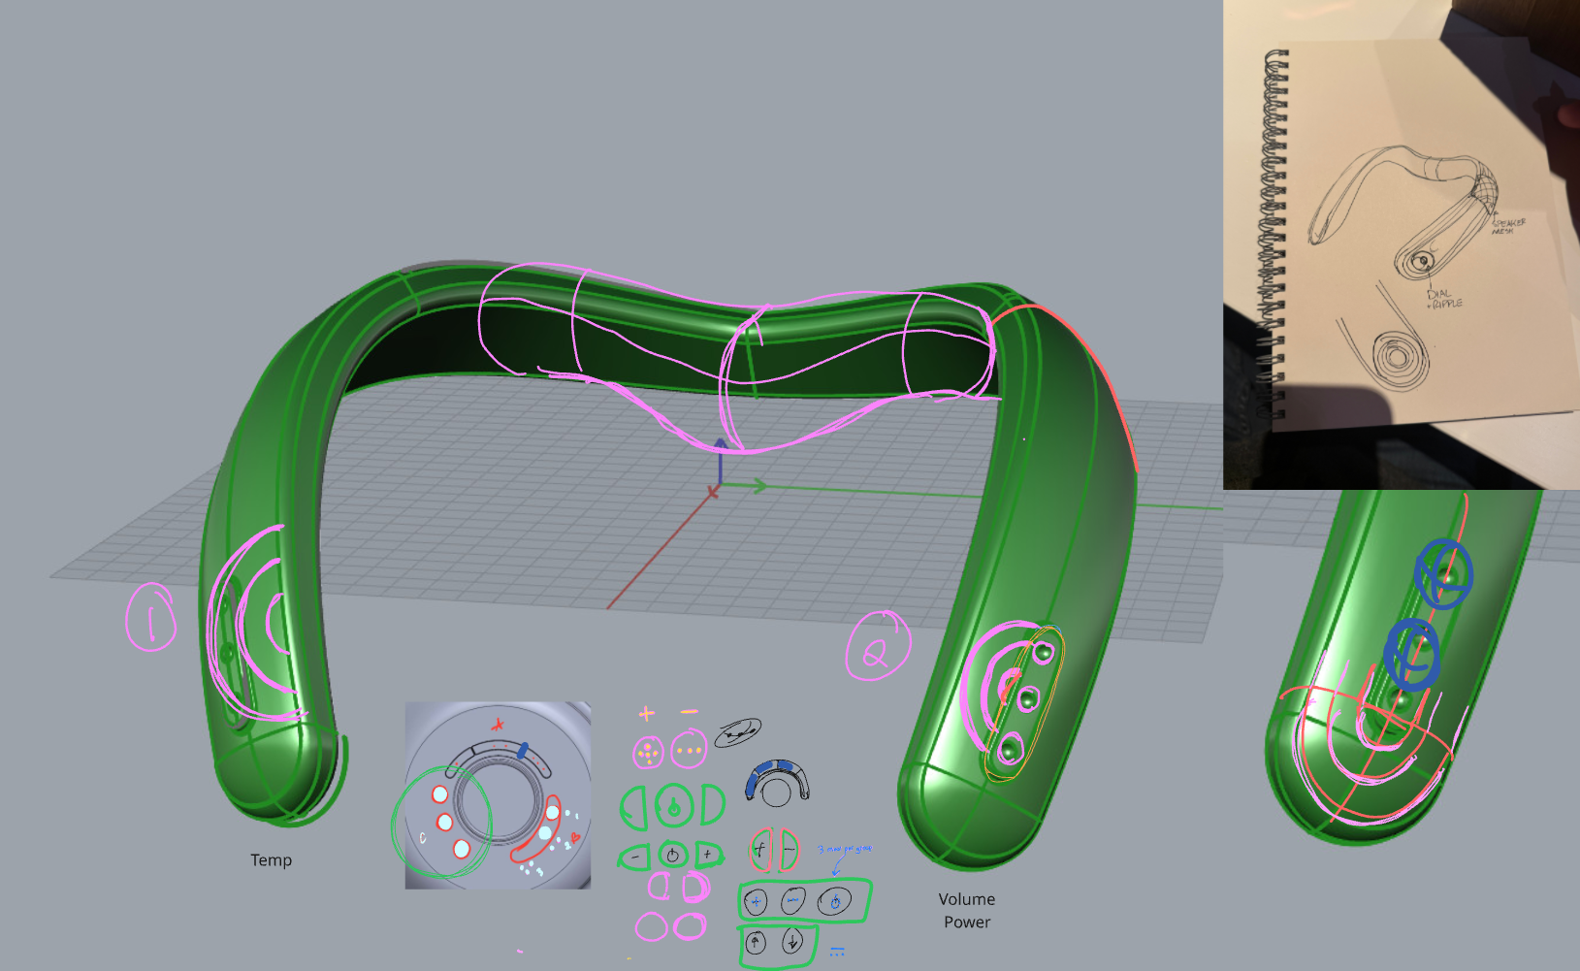
Task: Click the red-outlined plus half-circle button
Action: pos(760,848)
